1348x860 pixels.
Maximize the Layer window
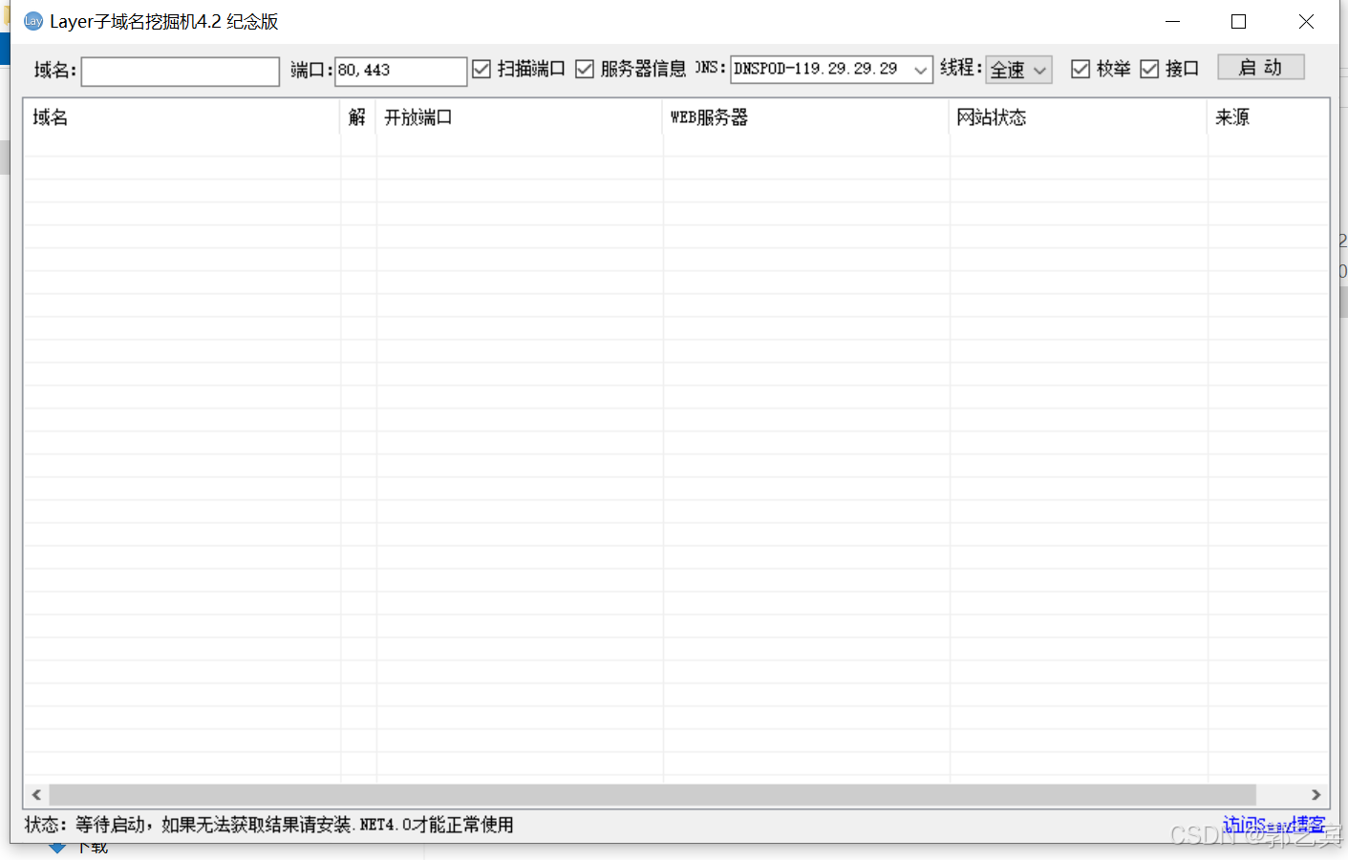(x=1239, y=21)
